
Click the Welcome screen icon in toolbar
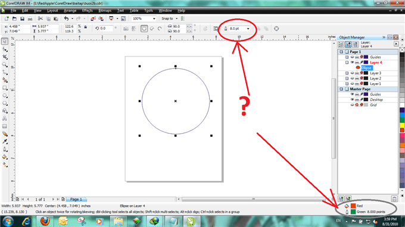[123, 18]
